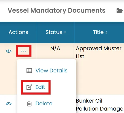Click the pencil icon next to Edit
Image resolution: width=124 pixels, height=113 pixels.
tap(29, 87)
